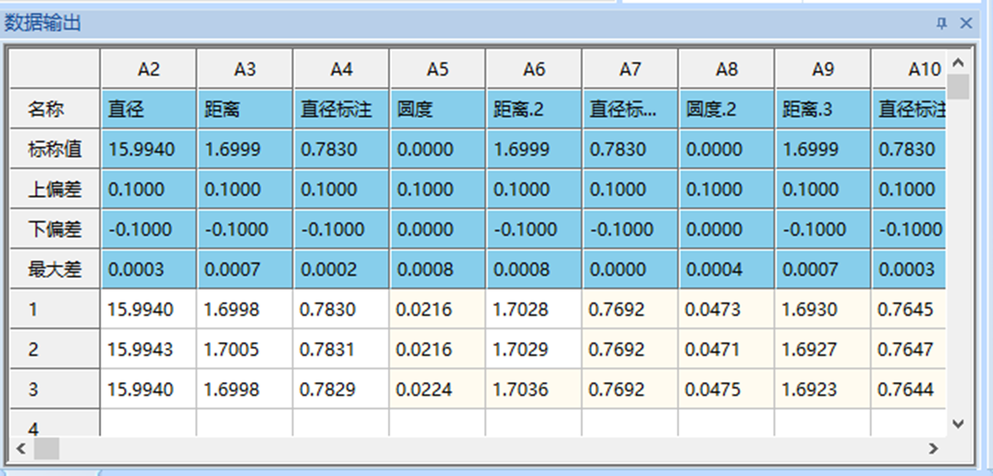Select the 标称值 row header
993x476 pixels.
point(54,149)
